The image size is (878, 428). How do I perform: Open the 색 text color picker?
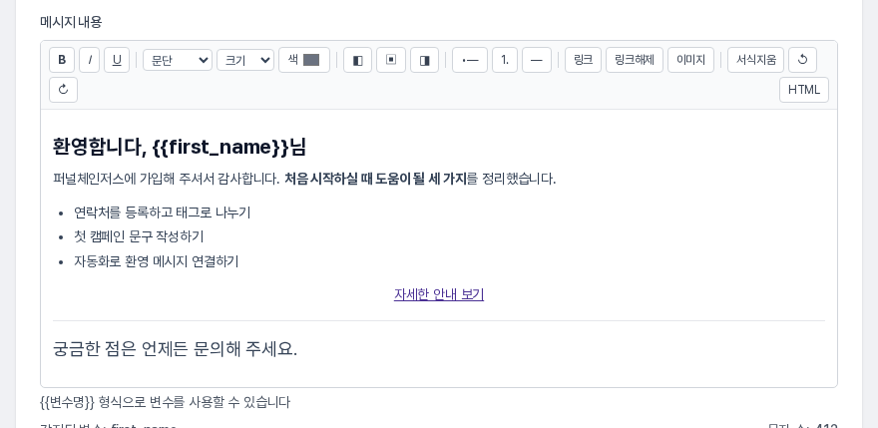(x=304, y=60)
